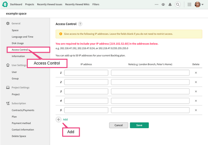Open the Filters menu

(x=96, y=4)
